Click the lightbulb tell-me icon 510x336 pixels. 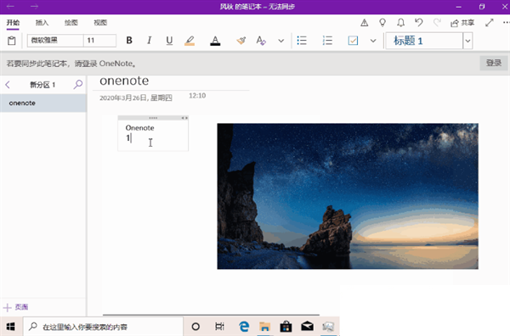pyautogui.click(x=382, y=22)
